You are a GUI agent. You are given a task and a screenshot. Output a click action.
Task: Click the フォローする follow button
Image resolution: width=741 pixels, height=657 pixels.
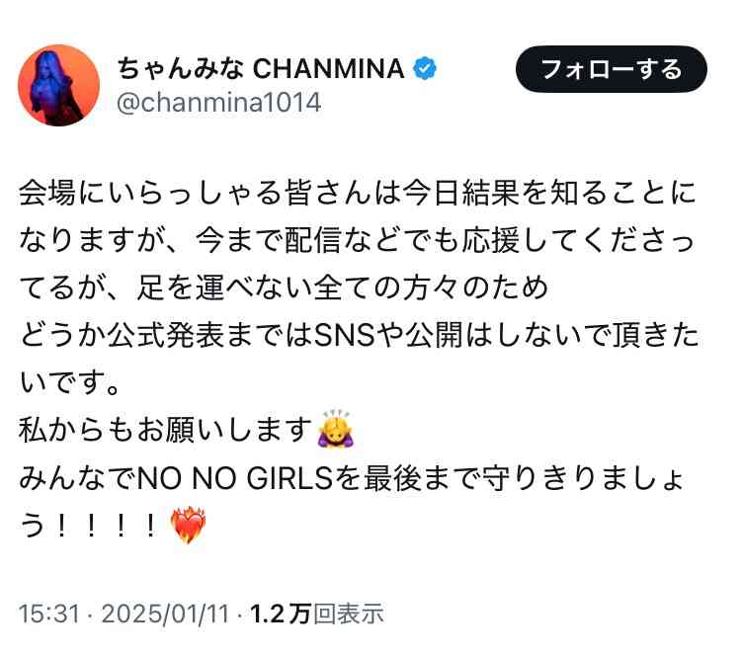click(611, 69)
